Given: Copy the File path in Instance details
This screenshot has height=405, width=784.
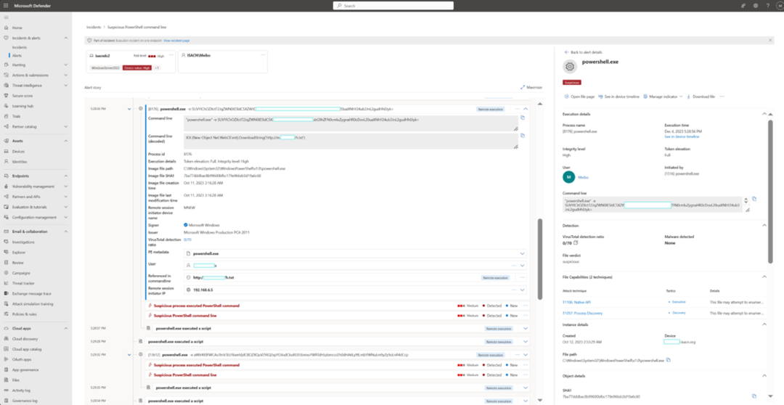Looking at the screenshot, I should 668,360.
